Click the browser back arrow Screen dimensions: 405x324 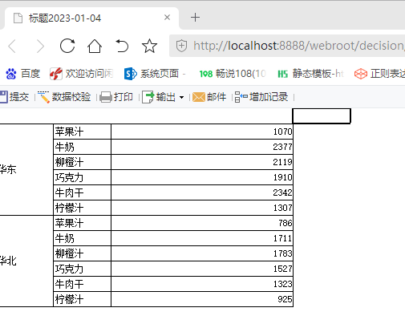[12, 46]
